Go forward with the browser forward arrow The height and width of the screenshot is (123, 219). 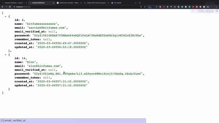tap(6, 7)
